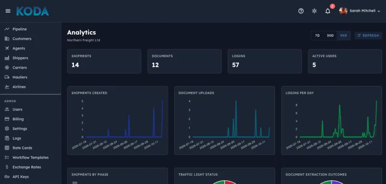Click the Shipments By Phase title
This screenshot has width=386, height=184.
coord(90,175)
